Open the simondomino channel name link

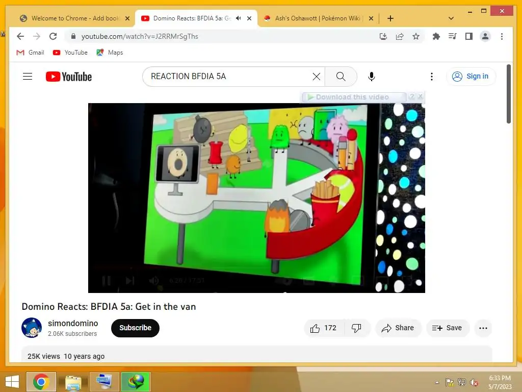(x=73, y=323)
